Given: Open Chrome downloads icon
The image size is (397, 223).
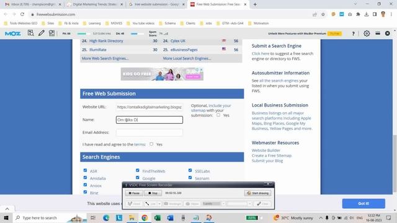Looking at the screenshot, I should tap(367, 14).
